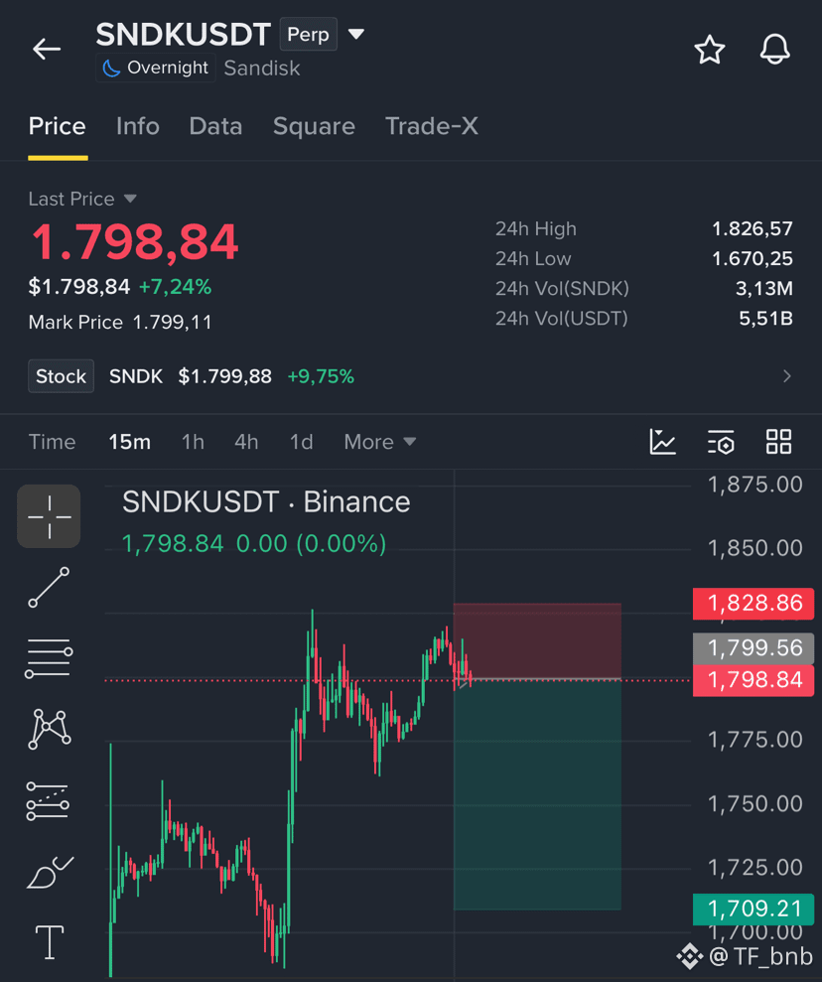Click the 1,709.21 target price label

(x=753, y=909)
